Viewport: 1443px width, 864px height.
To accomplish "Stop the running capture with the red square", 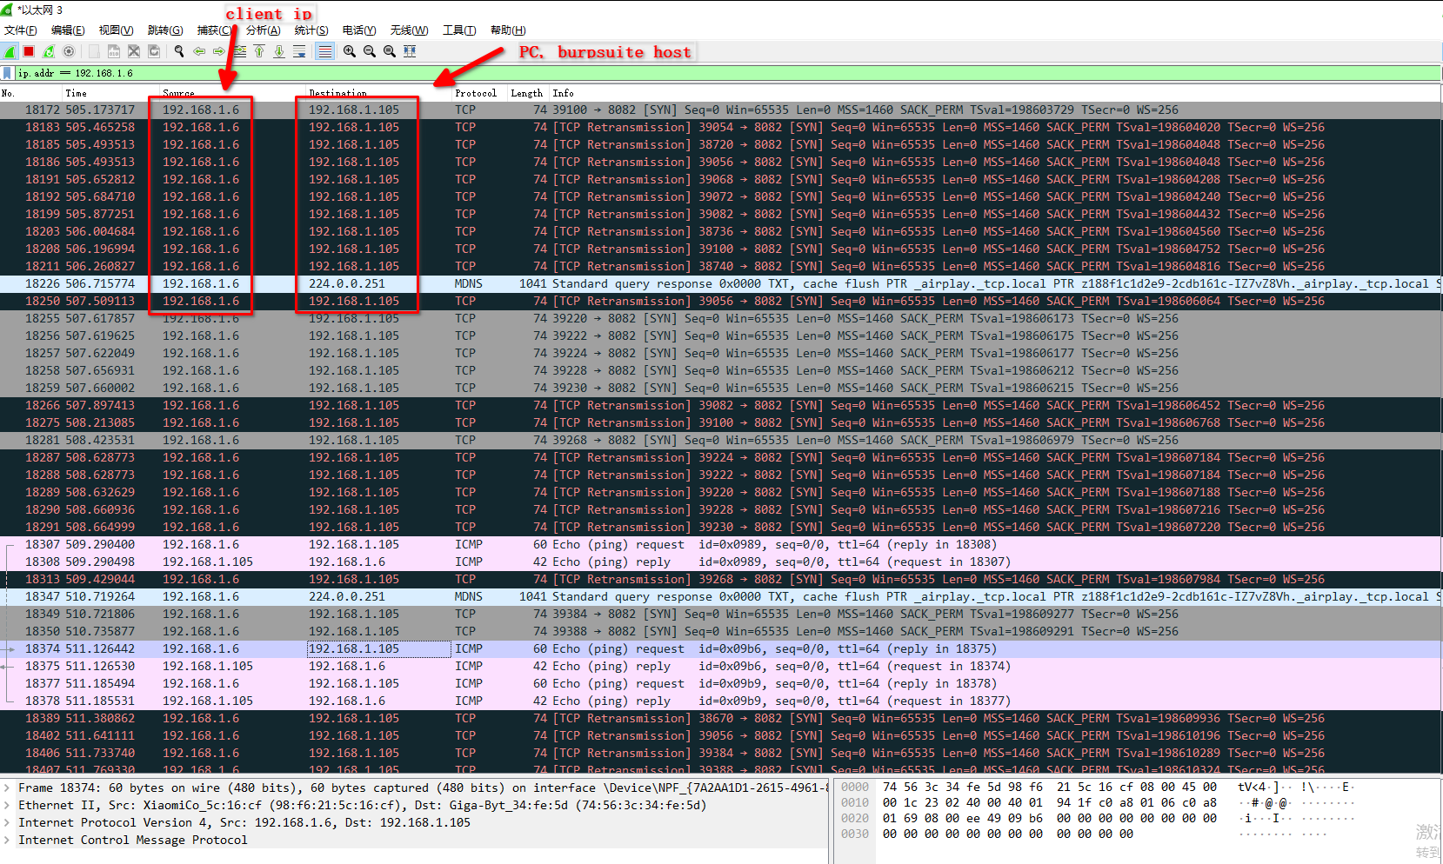I will pyautogui.click(x=29, y=51).
